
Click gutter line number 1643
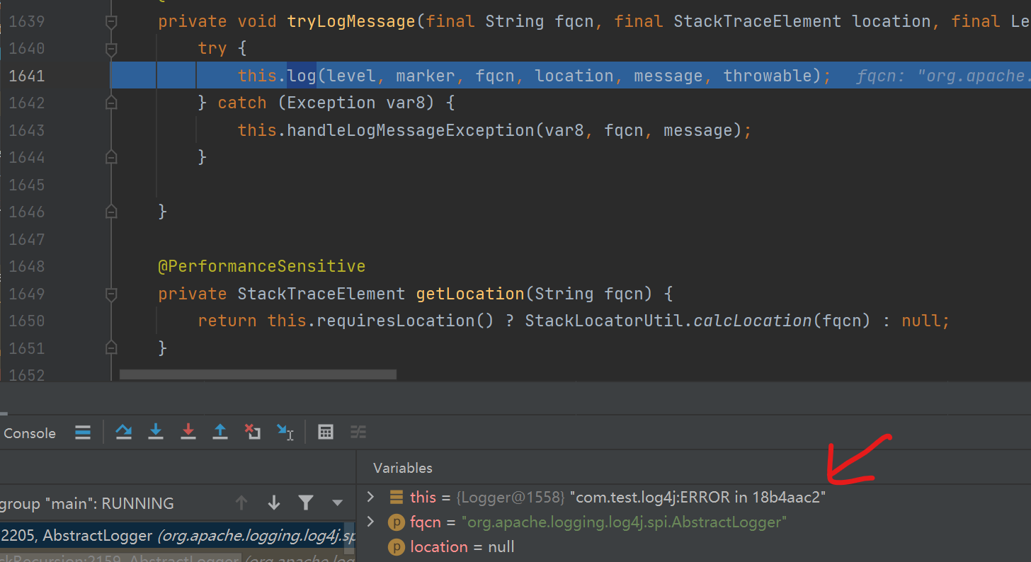tap(26, 130)
